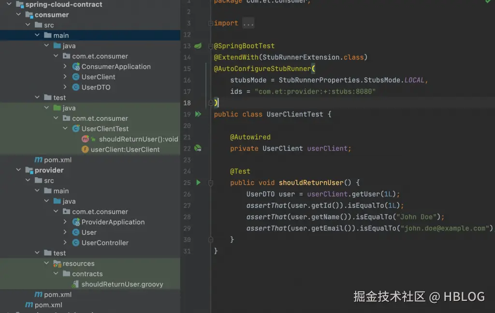This screenshot has height=313, width=495.
Task: Open the root pom.xml at the bottom of the tree
Action: (x=48, y=305)
